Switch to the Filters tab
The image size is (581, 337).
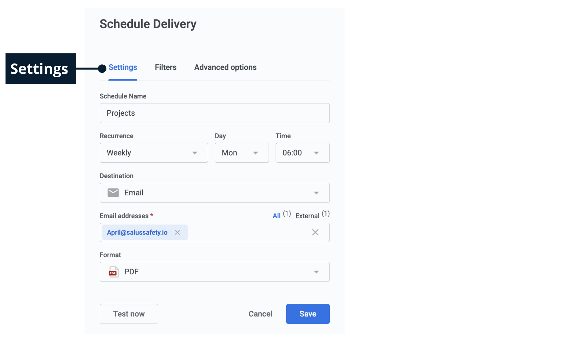pos(166,67)
